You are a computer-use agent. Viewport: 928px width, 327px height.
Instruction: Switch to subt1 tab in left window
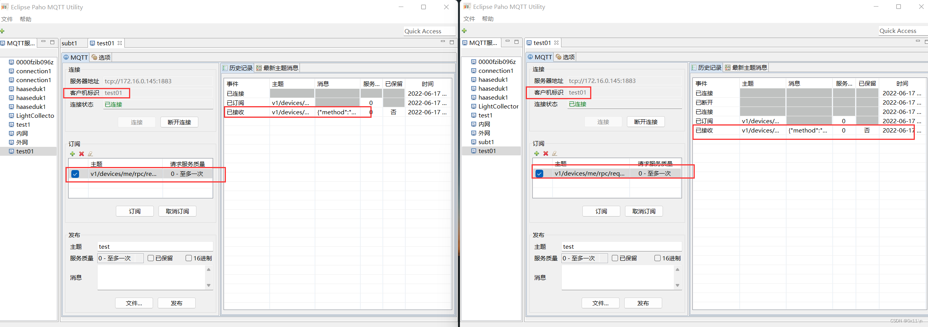(69, 43)
